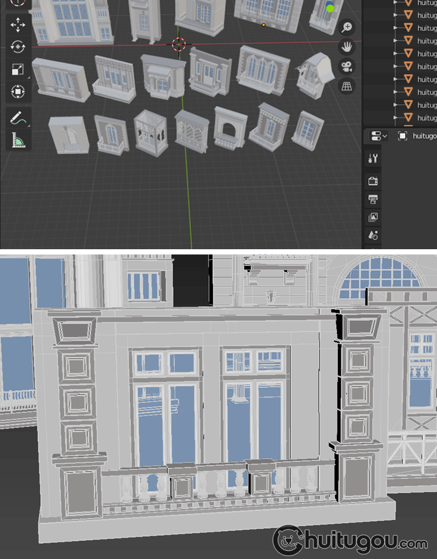The width and height of the screenshot is (437, 559).
Task: Choose the Scale tool
Action: pos(17,69)
